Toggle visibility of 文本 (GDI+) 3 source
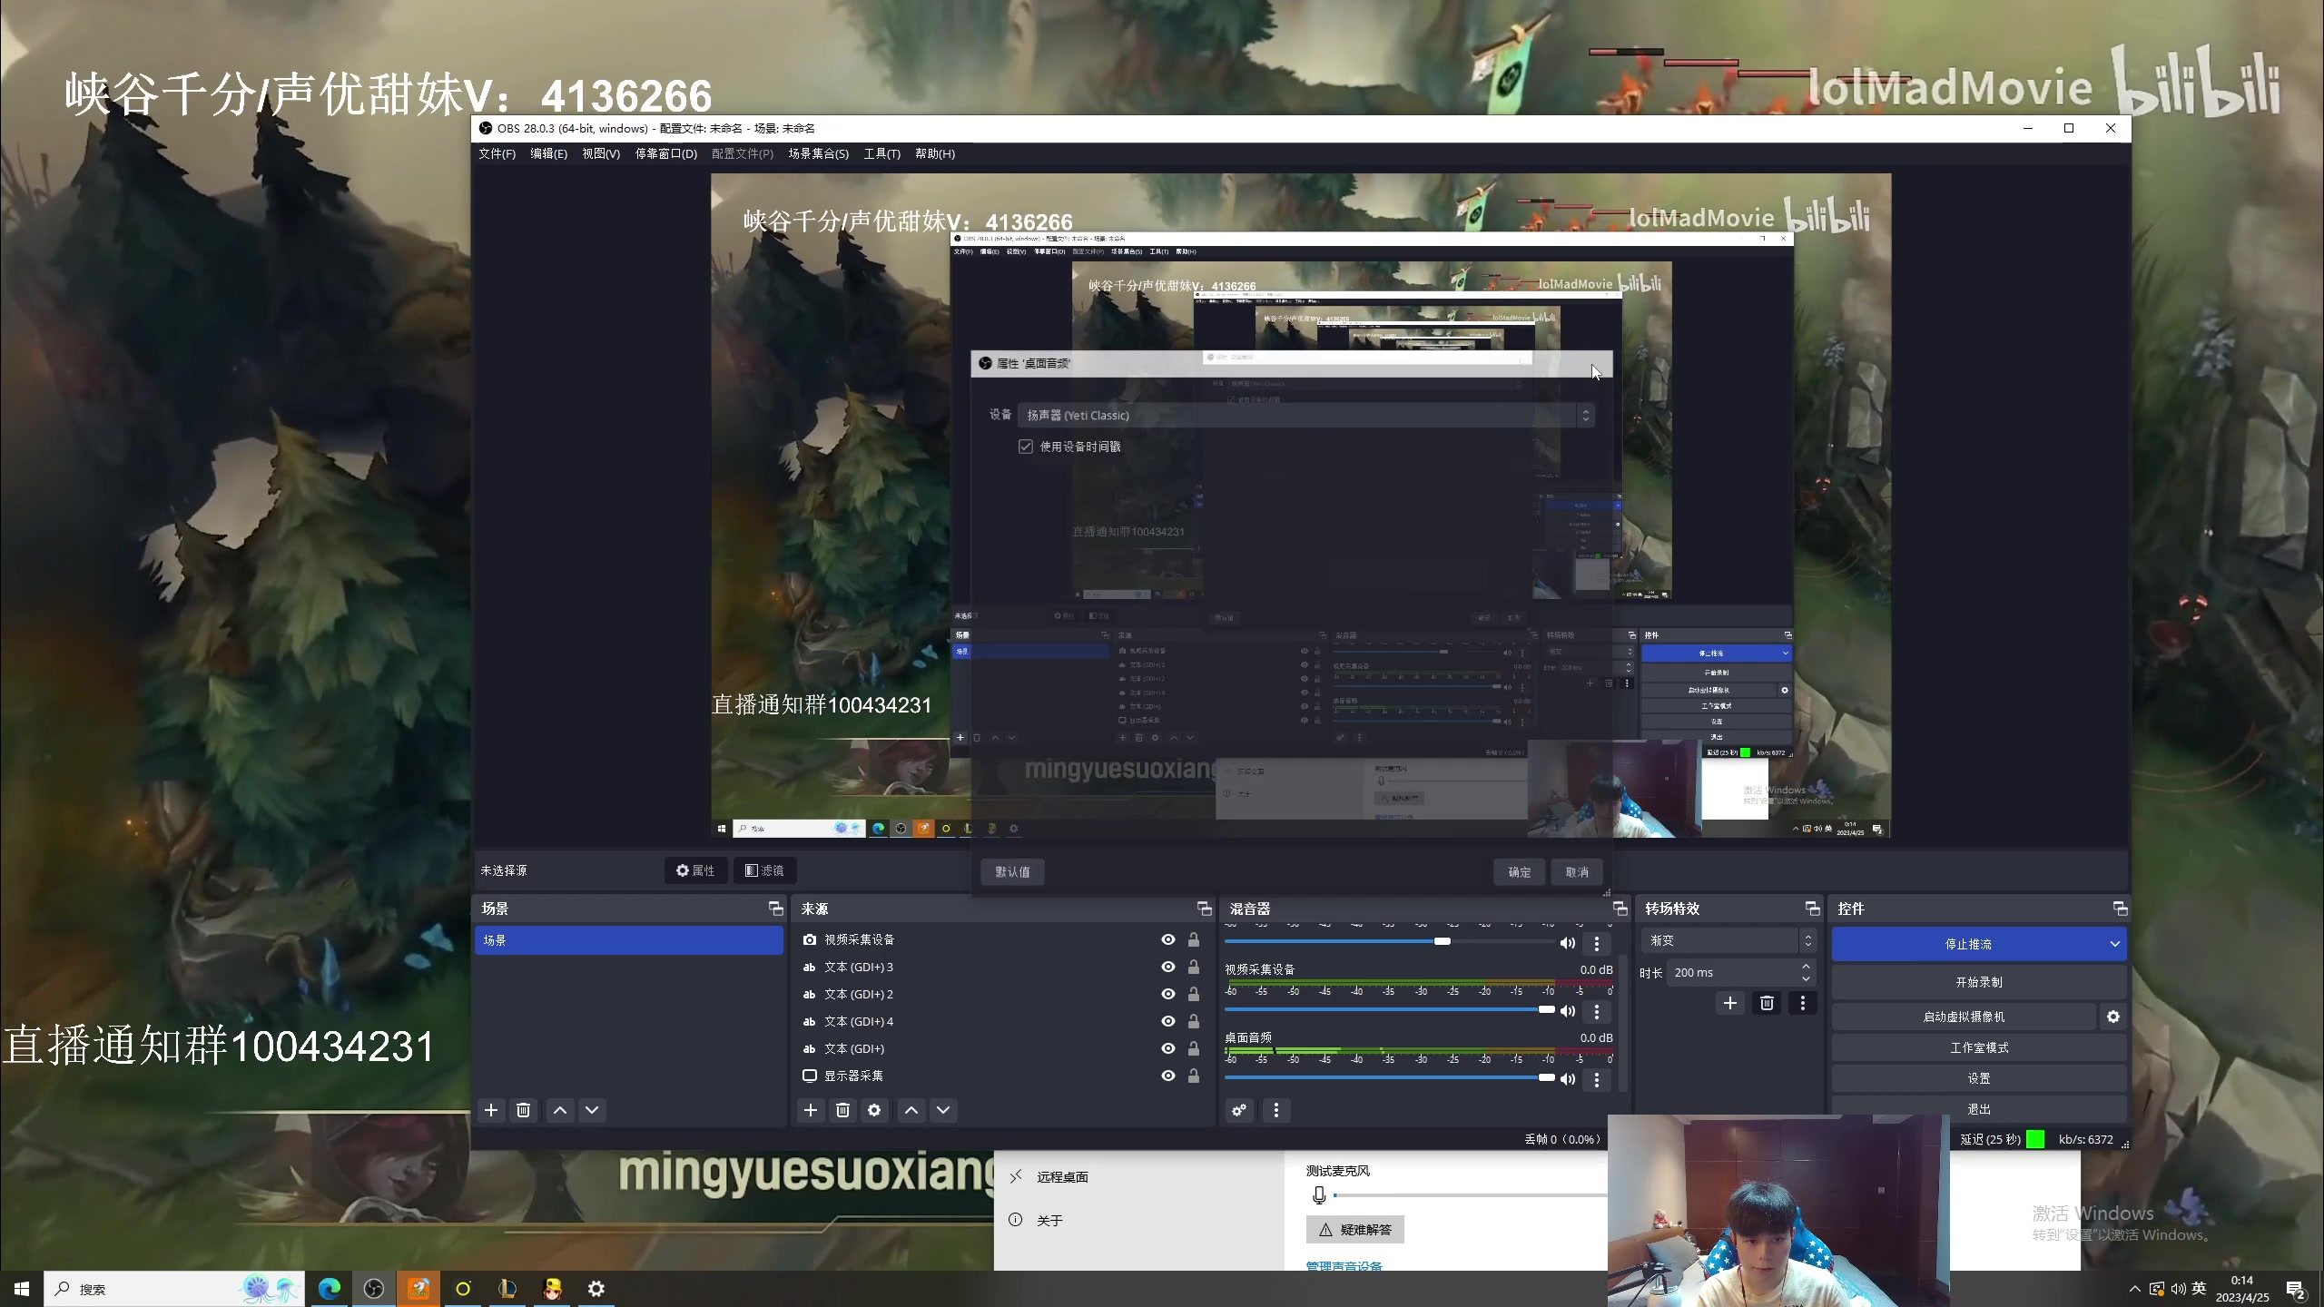The width and height of the screenshot is (2324, 1307). [x=1168, y=967]
